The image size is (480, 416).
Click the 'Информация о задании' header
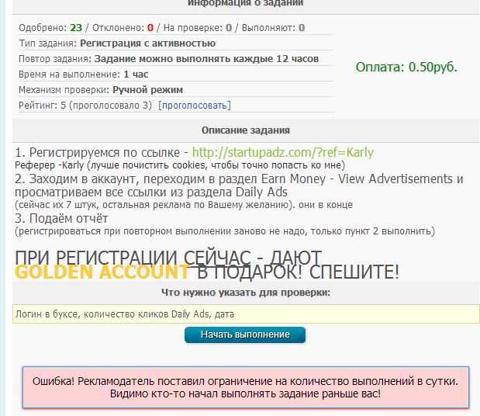(x=246, y=3)
